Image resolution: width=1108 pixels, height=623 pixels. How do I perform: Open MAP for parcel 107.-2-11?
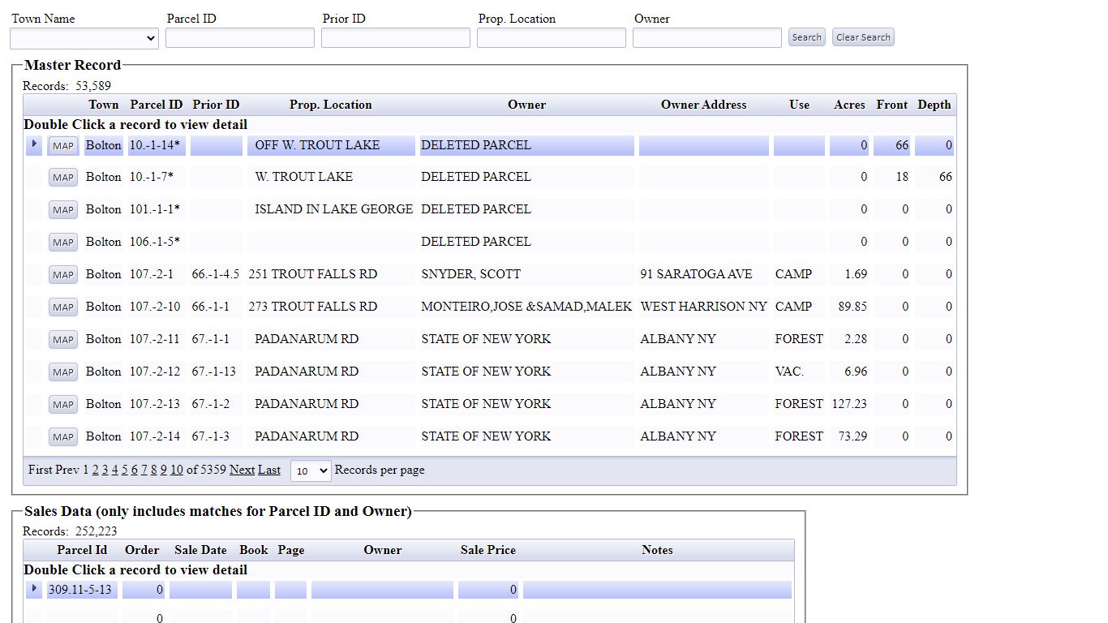[x=63, y=340]
